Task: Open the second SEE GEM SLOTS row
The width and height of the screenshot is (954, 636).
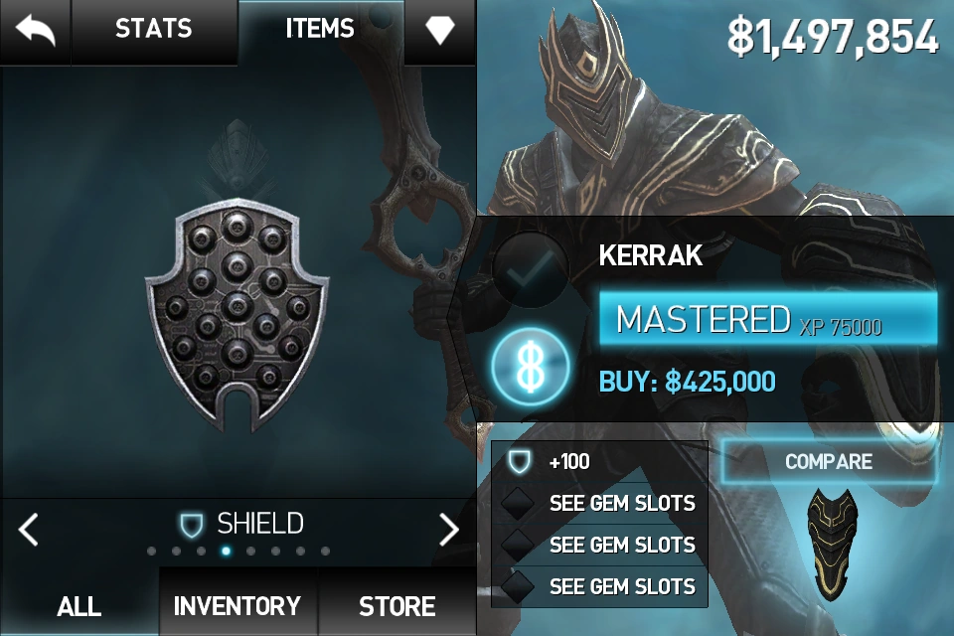Action: click(x=599, y=545)
